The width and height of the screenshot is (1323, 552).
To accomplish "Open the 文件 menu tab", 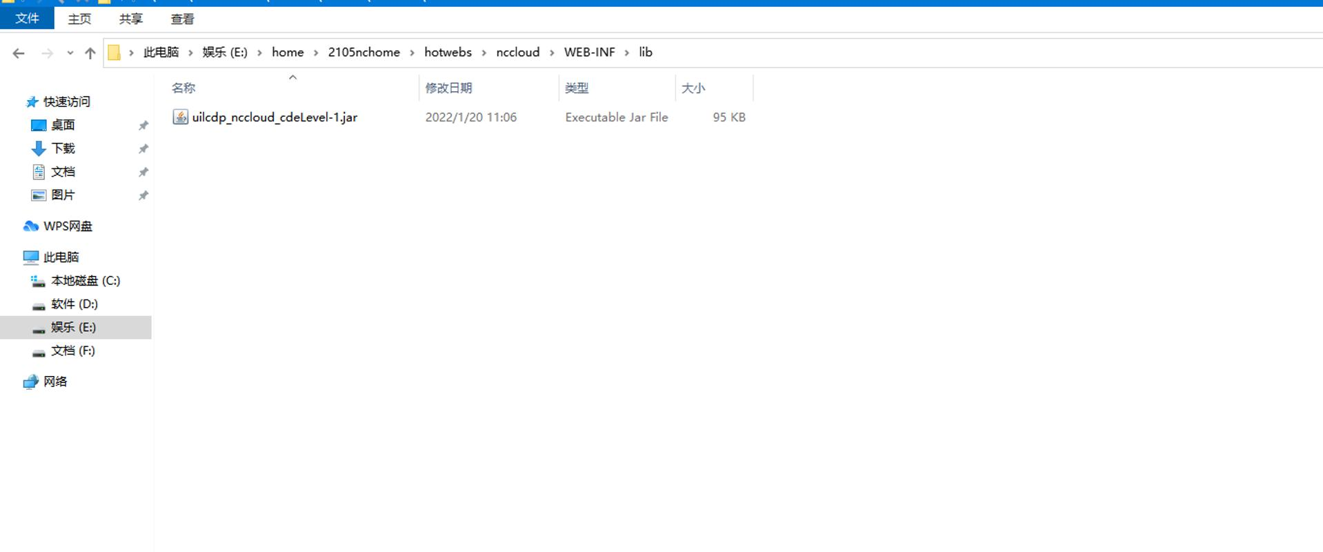I will coord(27,19).
